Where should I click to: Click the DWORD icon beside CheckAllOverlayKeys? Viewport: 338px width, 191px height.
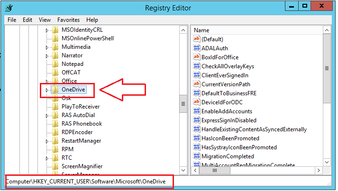point(196,66)
